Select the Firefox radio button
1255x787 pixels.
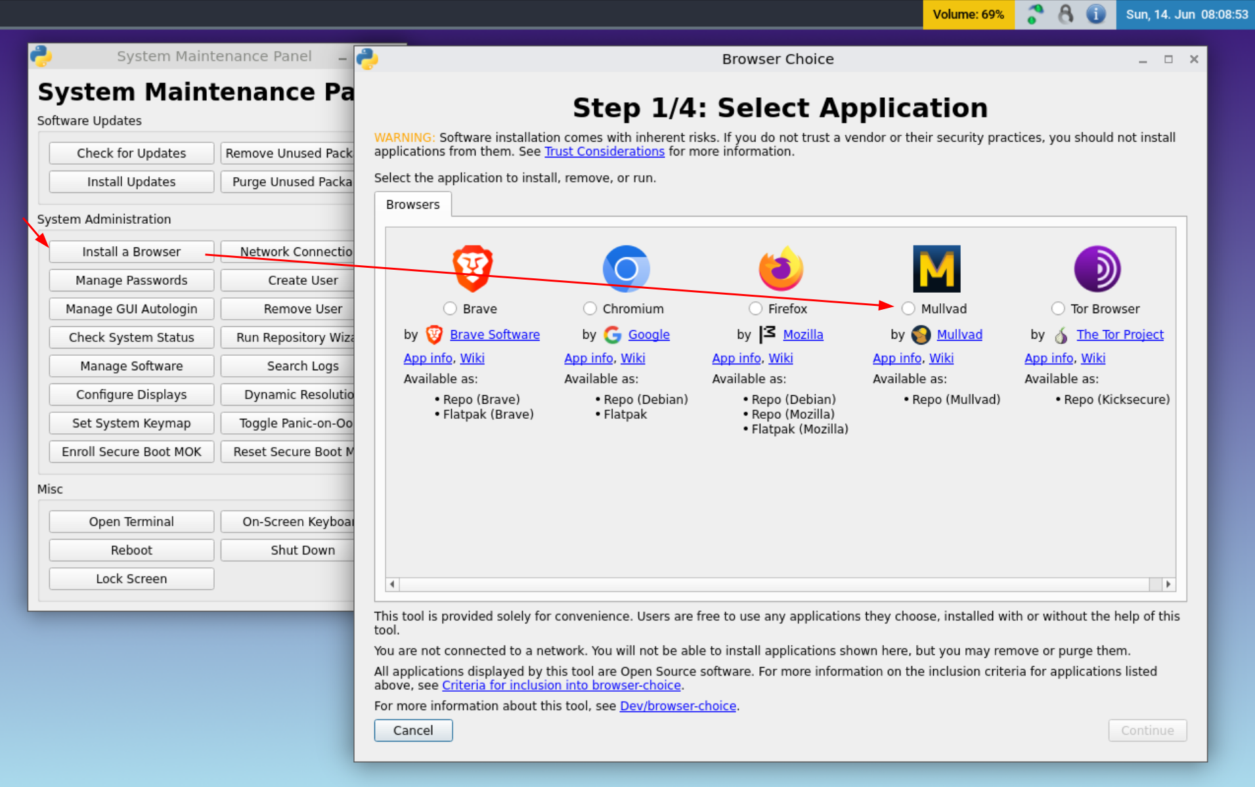tap(756, 308)
